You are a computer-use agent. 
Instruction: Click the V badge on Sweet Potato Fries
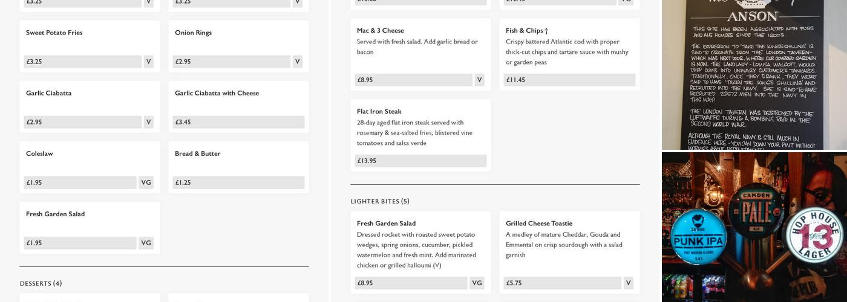[148, 62]
